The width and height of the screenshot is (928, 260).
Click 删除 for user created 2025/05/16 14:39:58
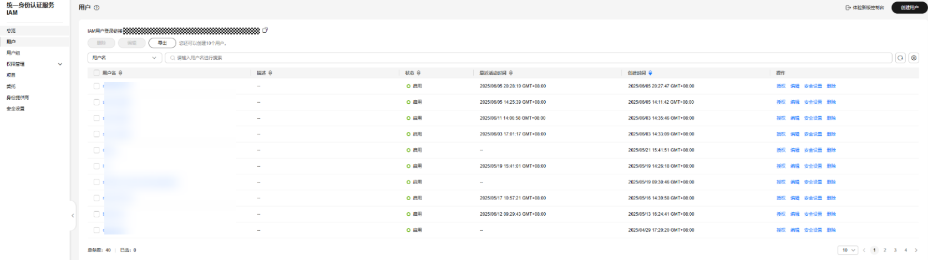831,198
